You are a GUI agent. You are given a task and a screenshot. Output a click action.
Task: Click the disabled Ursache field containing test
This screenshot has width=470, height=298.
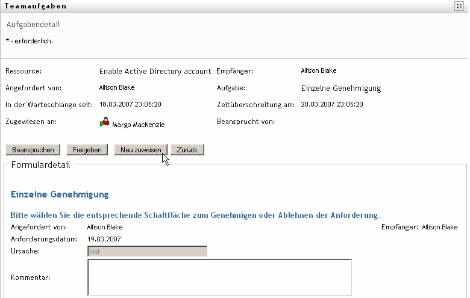click(147, 251)
